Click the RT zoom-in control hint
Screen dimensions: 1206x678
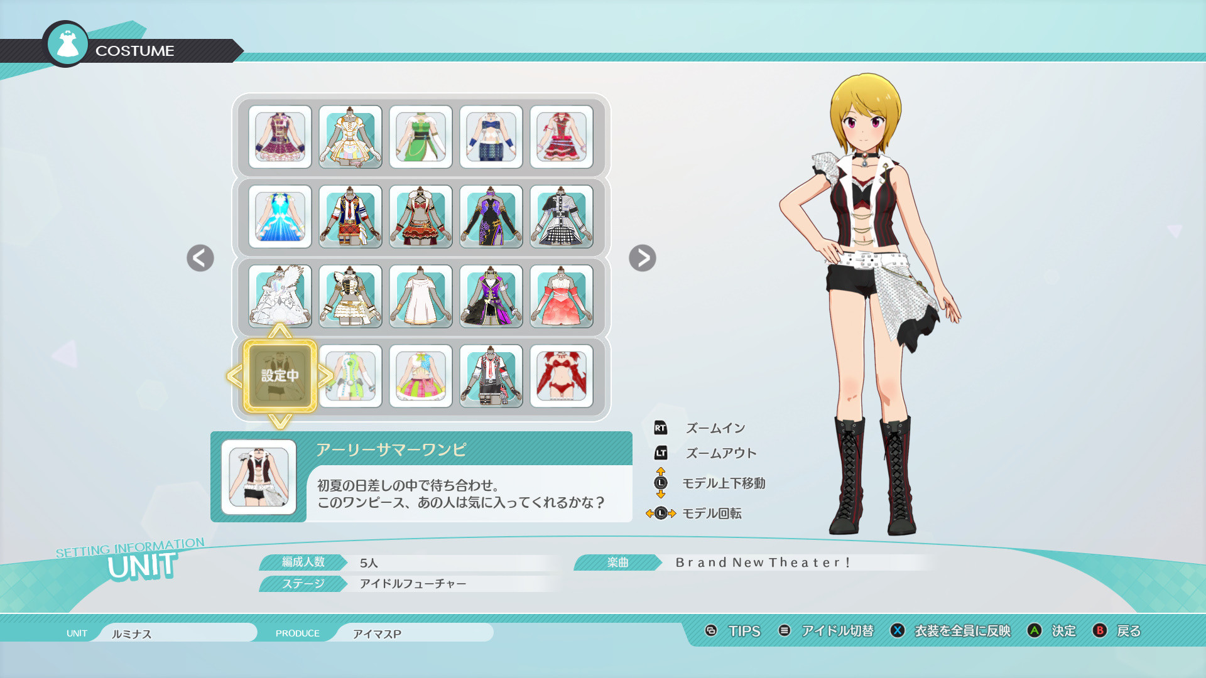pyautogui.click(x=661, y=428)
